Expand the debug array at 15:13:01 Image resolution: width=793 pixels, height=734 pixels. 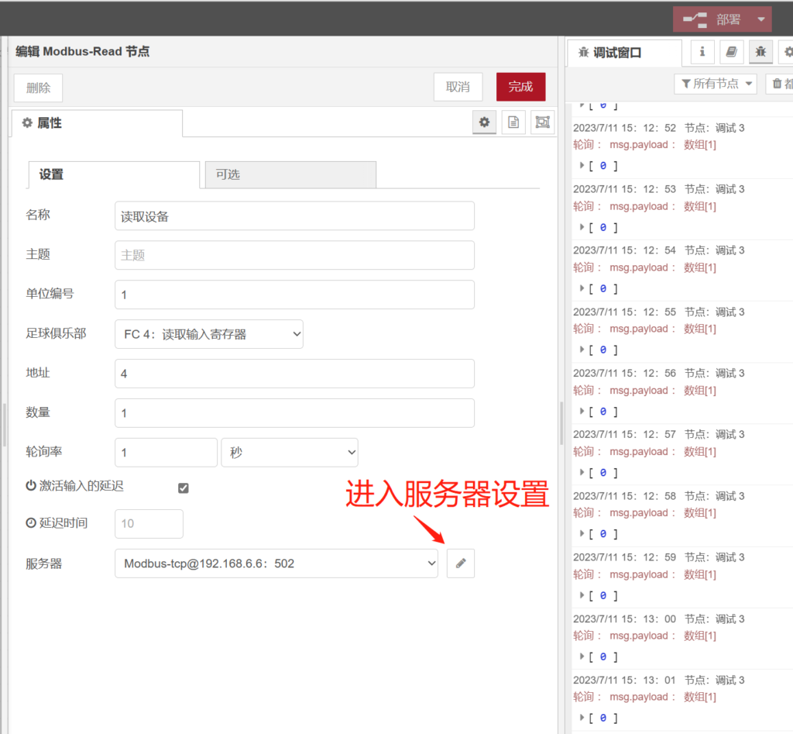tap(582, 718)
